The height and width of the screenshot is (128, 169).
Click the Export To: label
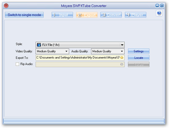(22, 58)
